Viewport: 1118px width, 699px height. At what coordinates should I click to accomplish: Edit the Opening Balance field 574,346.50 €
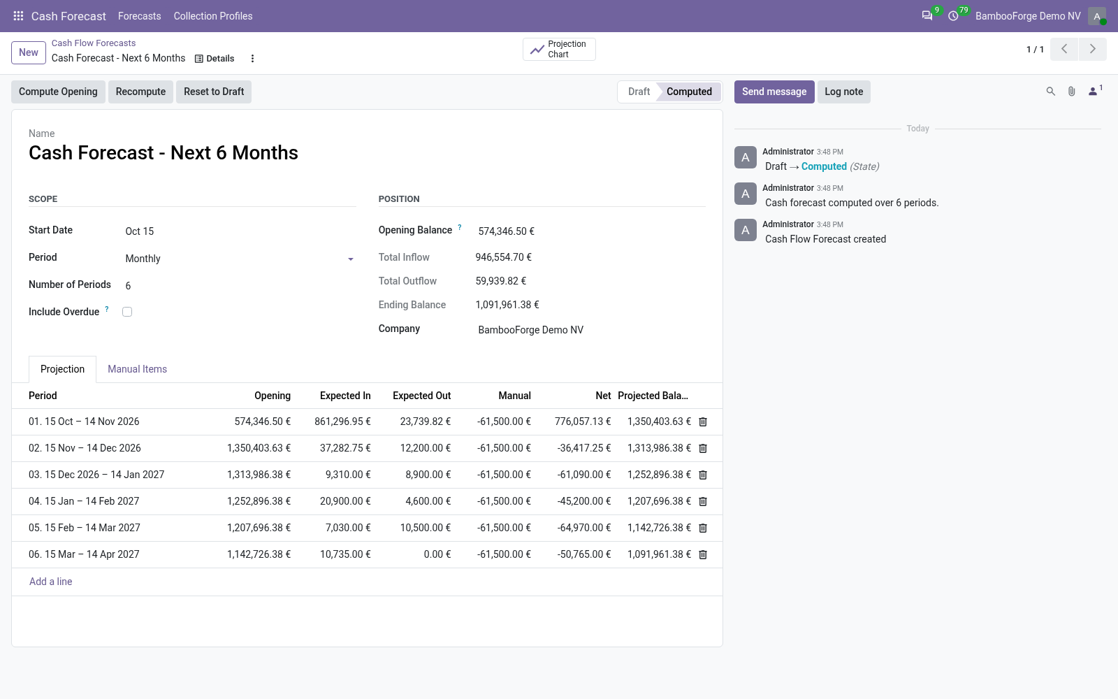click(590, 231)
